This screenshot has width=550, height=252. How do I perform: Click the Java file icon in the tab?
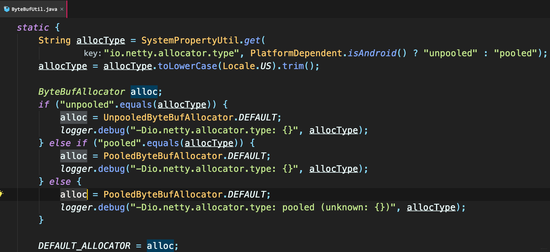tap(7, 9)
